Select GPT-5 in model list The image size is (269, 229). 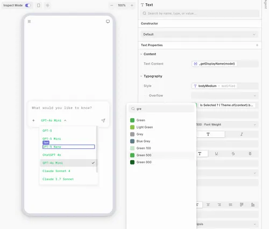(68, 131)
